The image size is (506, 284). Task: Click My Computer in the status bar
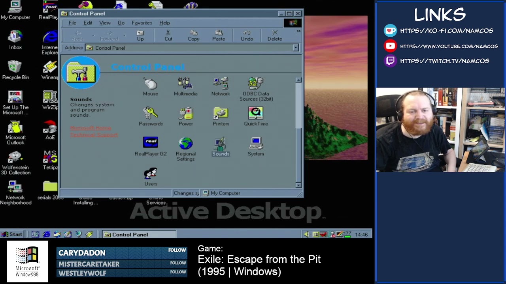click(x=221, y=193)
